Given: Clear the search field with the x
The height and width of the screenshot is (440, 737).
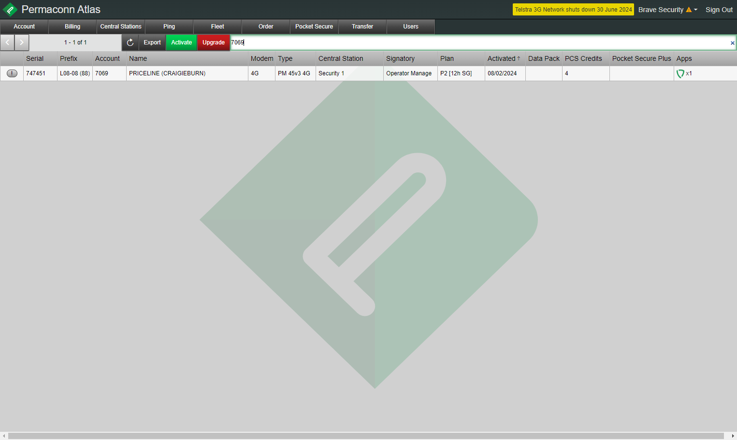Looking at the screenshot, I should [732, 43].
